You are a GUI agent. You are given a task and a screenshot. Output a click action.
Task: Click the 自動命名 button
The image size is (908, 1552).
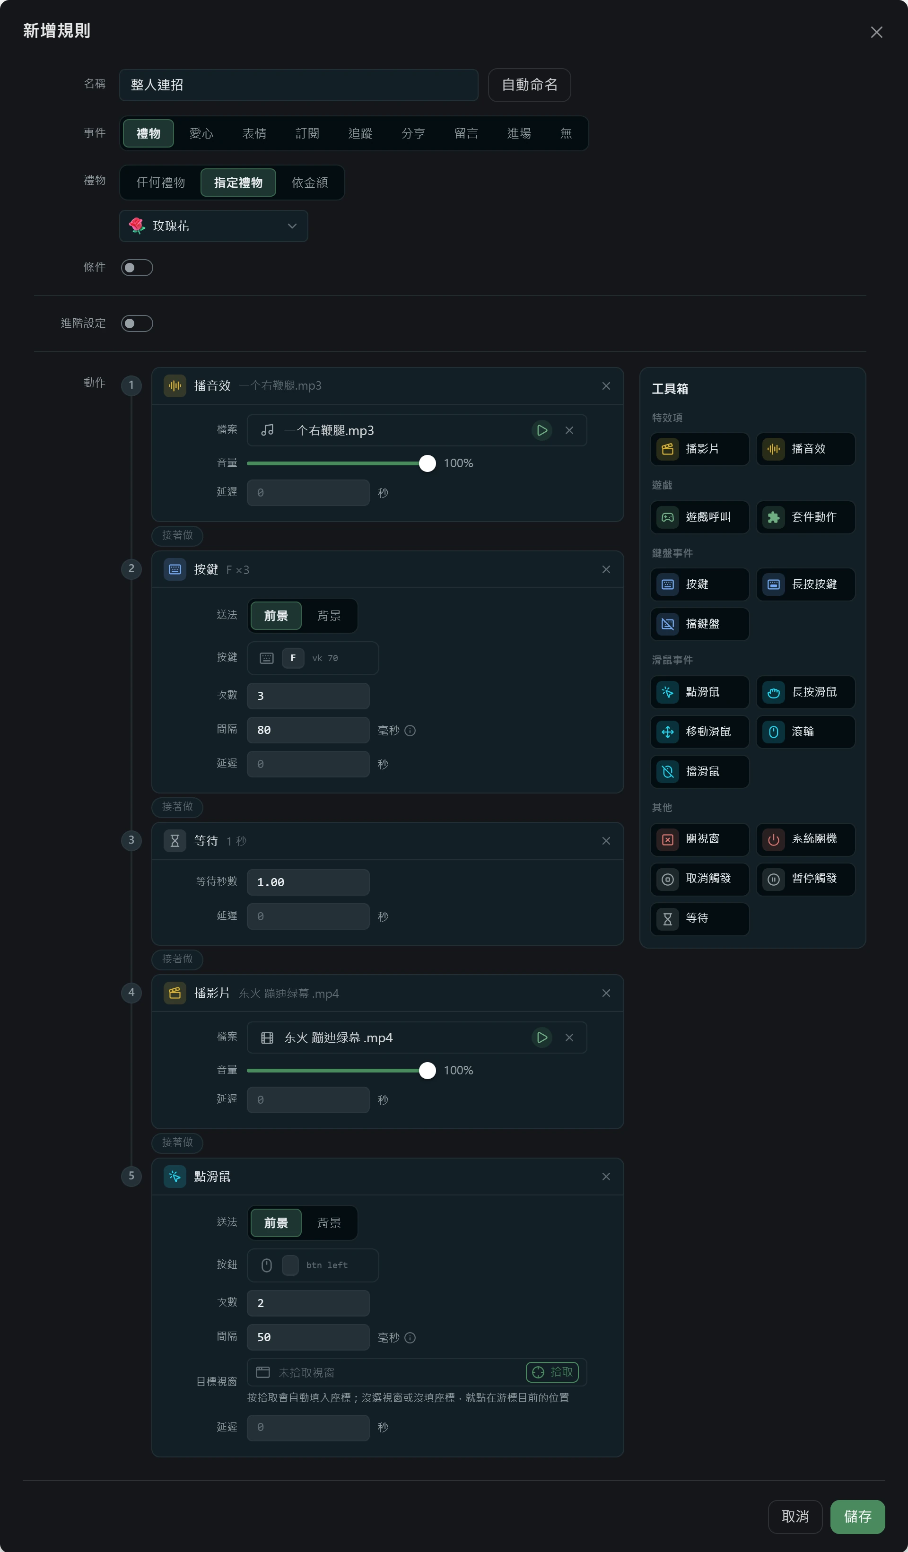pos(529,85)
